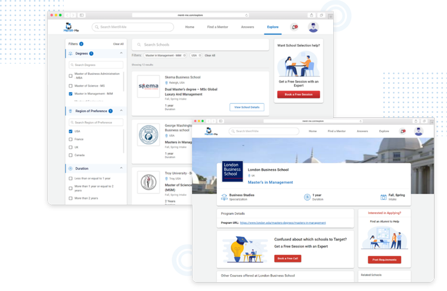Focus Search MentR-Me field in front window
Viewport: 447px width, 291px height.
[x=264, y=132]
